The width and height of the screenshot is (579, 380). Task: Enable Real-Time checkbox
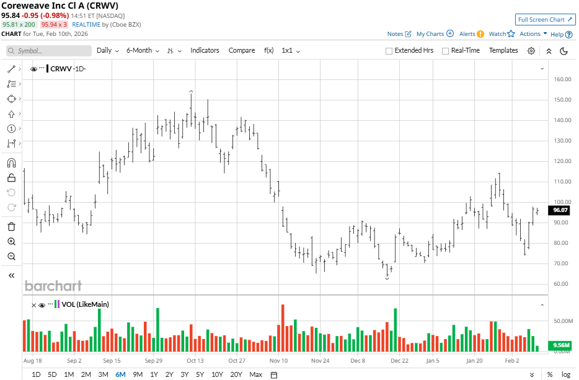445,51
